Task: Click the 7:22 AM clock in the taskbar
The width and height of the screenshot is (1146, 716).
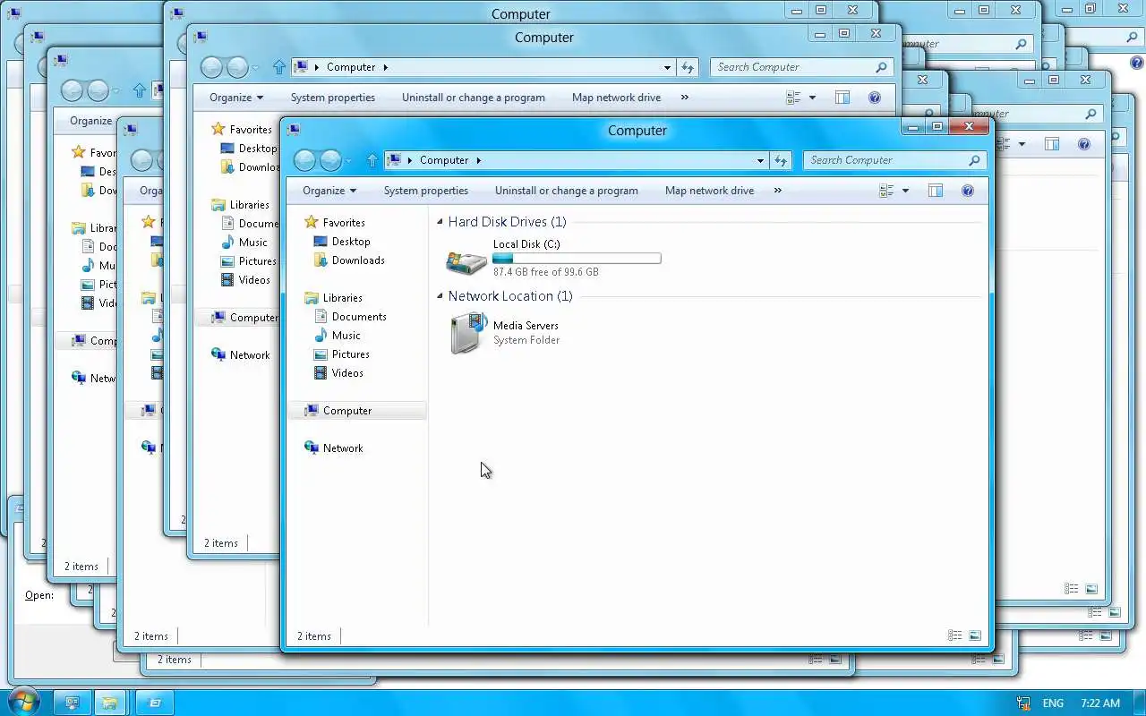Action: (x=1100, y=703)
